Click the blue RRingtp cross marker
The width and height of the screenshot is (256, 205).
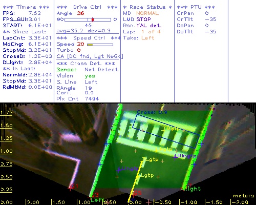175,157
